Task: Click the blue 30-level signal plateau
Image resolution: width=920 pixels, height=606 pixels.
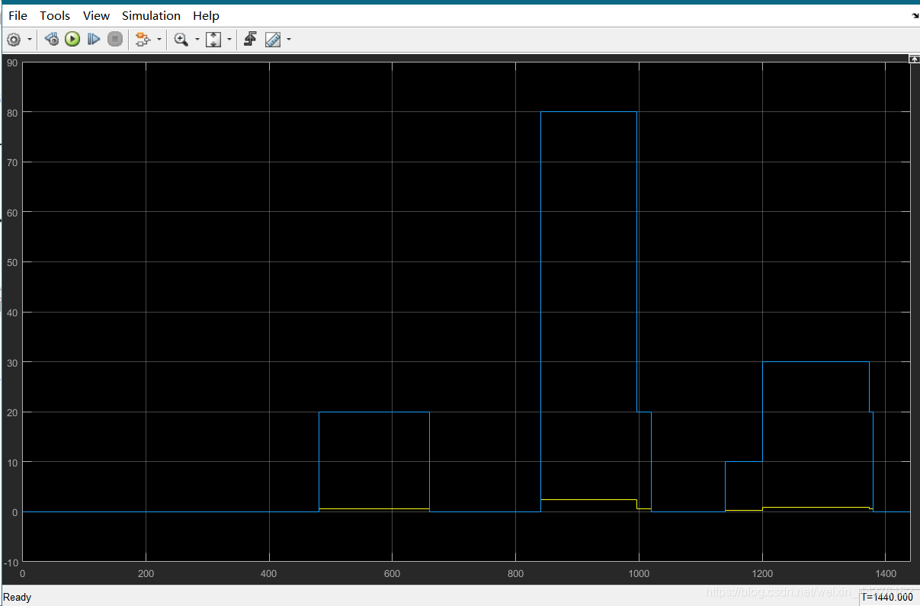Action: pos(816,362)
